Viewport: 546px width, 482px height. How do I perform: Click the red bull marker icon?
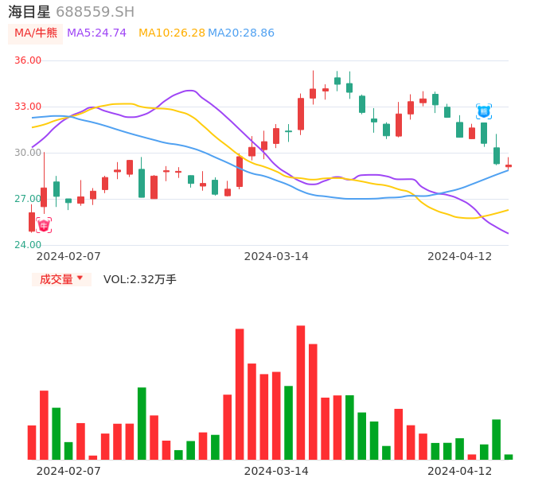click(x=44, y=225)
